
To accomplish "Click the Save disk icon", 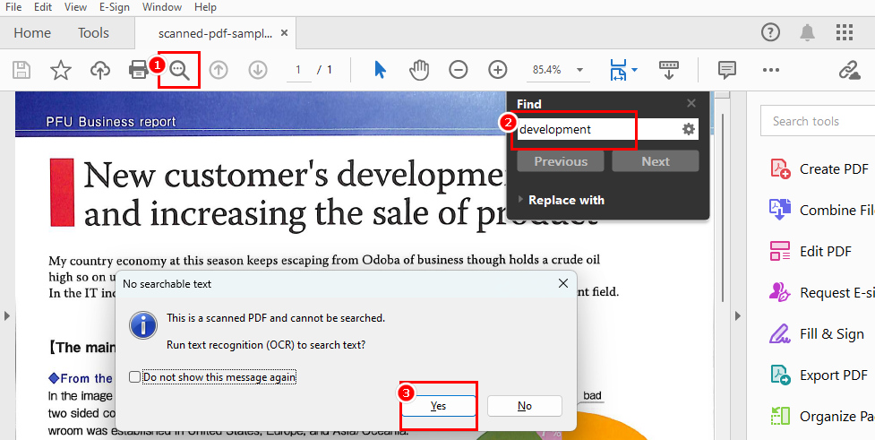I will [x=21, y=71].
